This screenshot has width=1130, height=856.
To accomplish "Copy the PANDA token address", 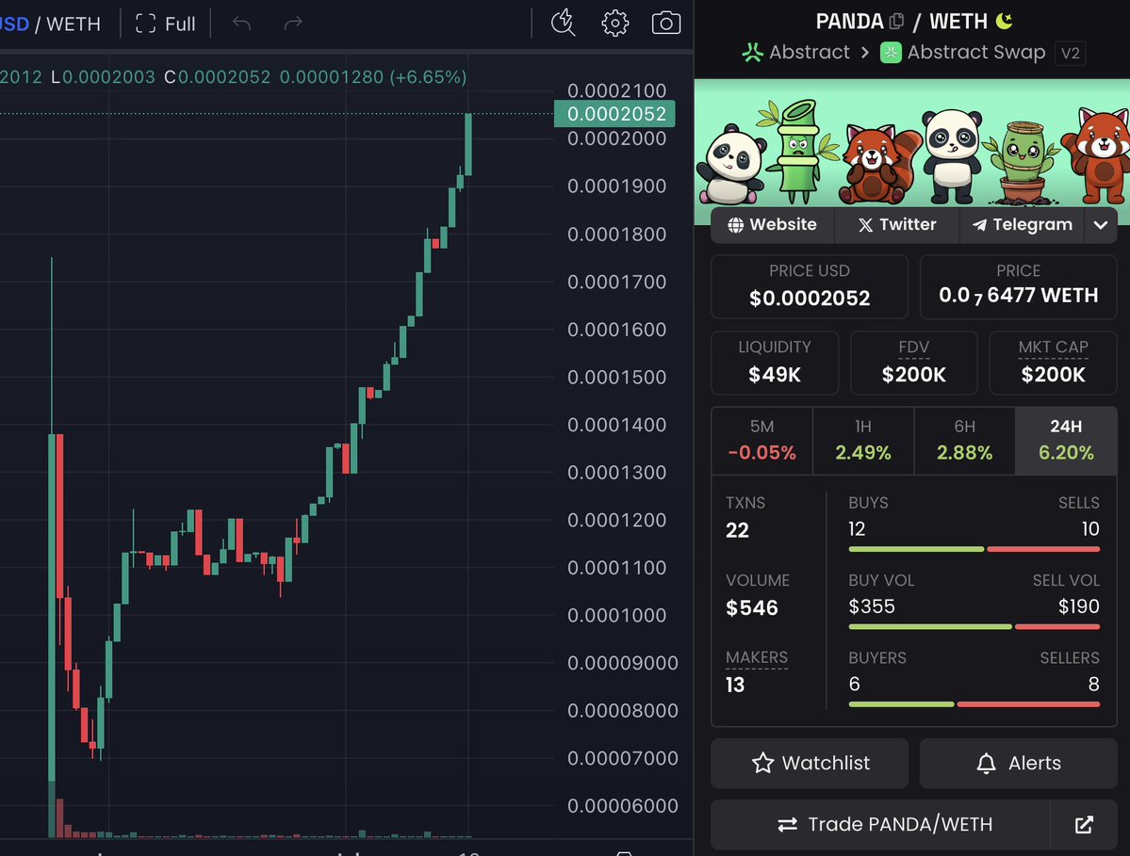I will coord(895,22).
